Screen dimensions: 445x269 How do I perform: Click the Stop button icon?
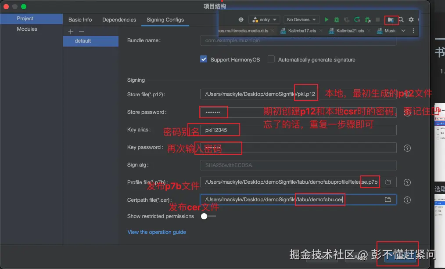coord(377,20)
